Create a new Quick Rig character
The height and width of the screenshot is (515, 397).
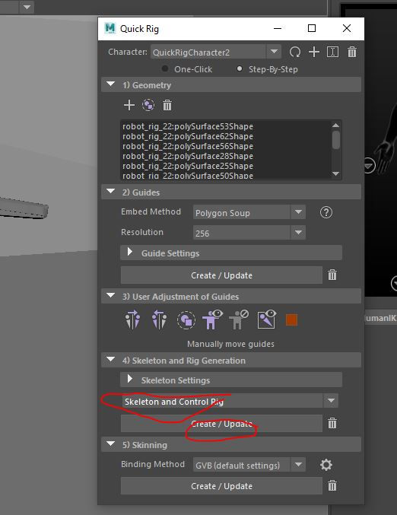point(314,52)
